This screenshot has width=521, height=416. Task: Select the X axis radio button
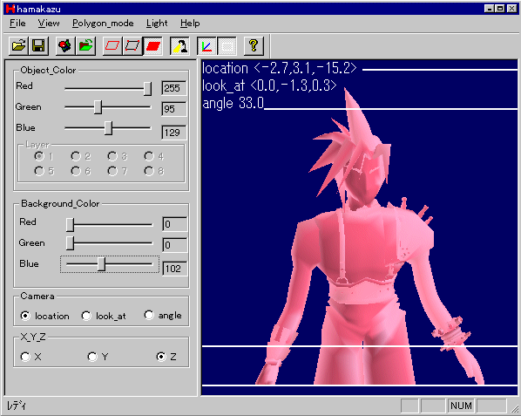click(x=25, y=357)
